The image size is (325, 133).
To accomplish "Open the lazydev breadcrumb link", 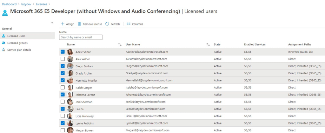I will [x=26, y=4].
